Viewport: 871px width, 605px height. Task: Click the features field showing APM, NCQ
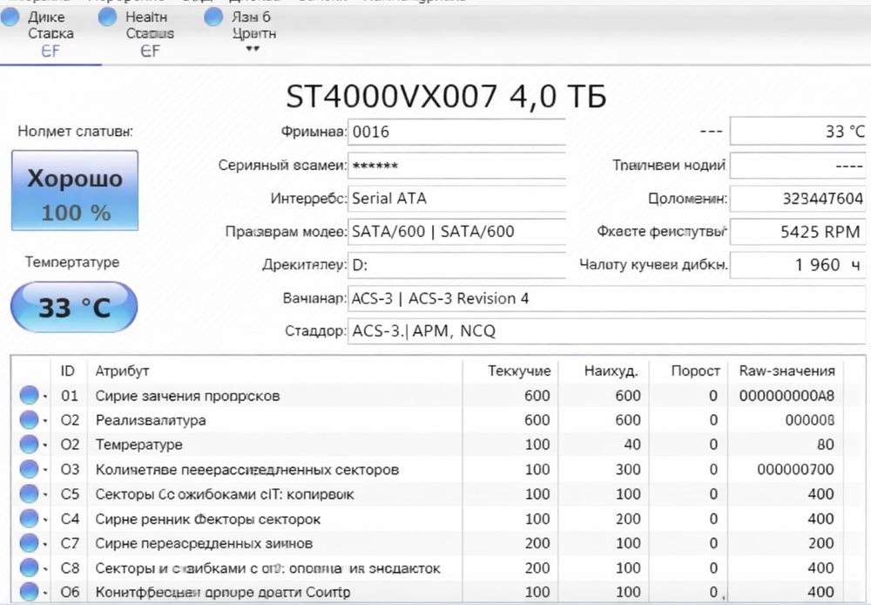pos(606,331)
